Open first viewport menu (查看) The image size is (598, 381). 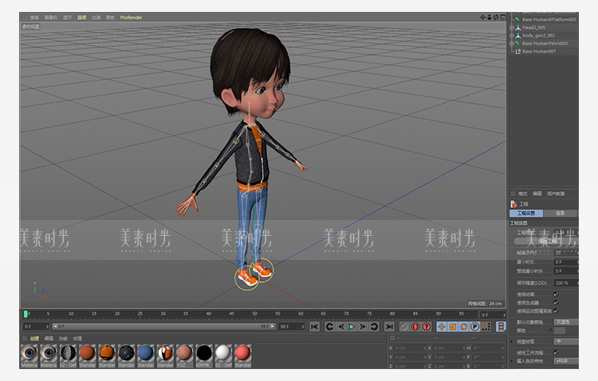[35, 18]
